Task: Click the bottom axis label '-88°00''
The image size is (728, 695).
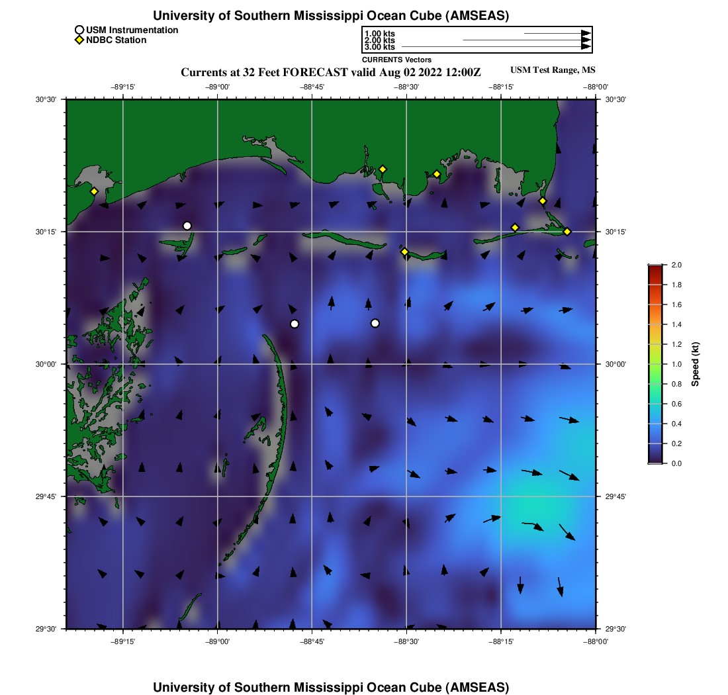Action: 596,642
